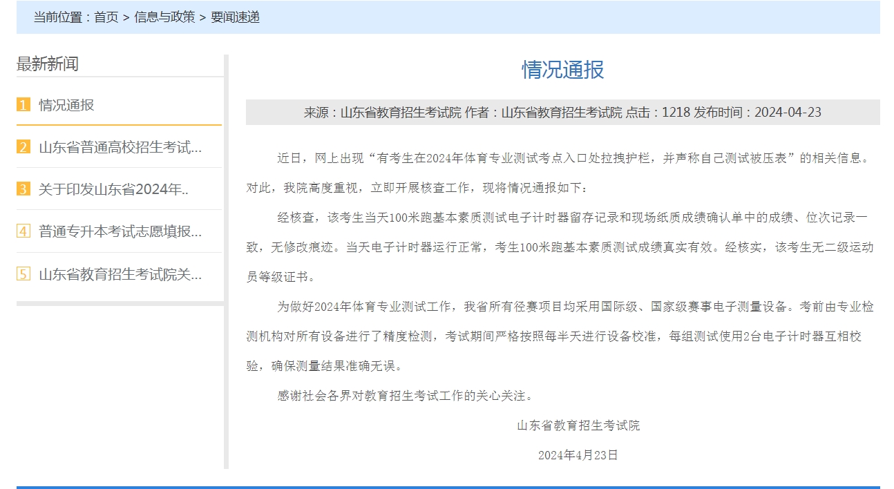
Task: Click the 山东省教育招生考试院 signature below article
Action: (x=578, y=425)
